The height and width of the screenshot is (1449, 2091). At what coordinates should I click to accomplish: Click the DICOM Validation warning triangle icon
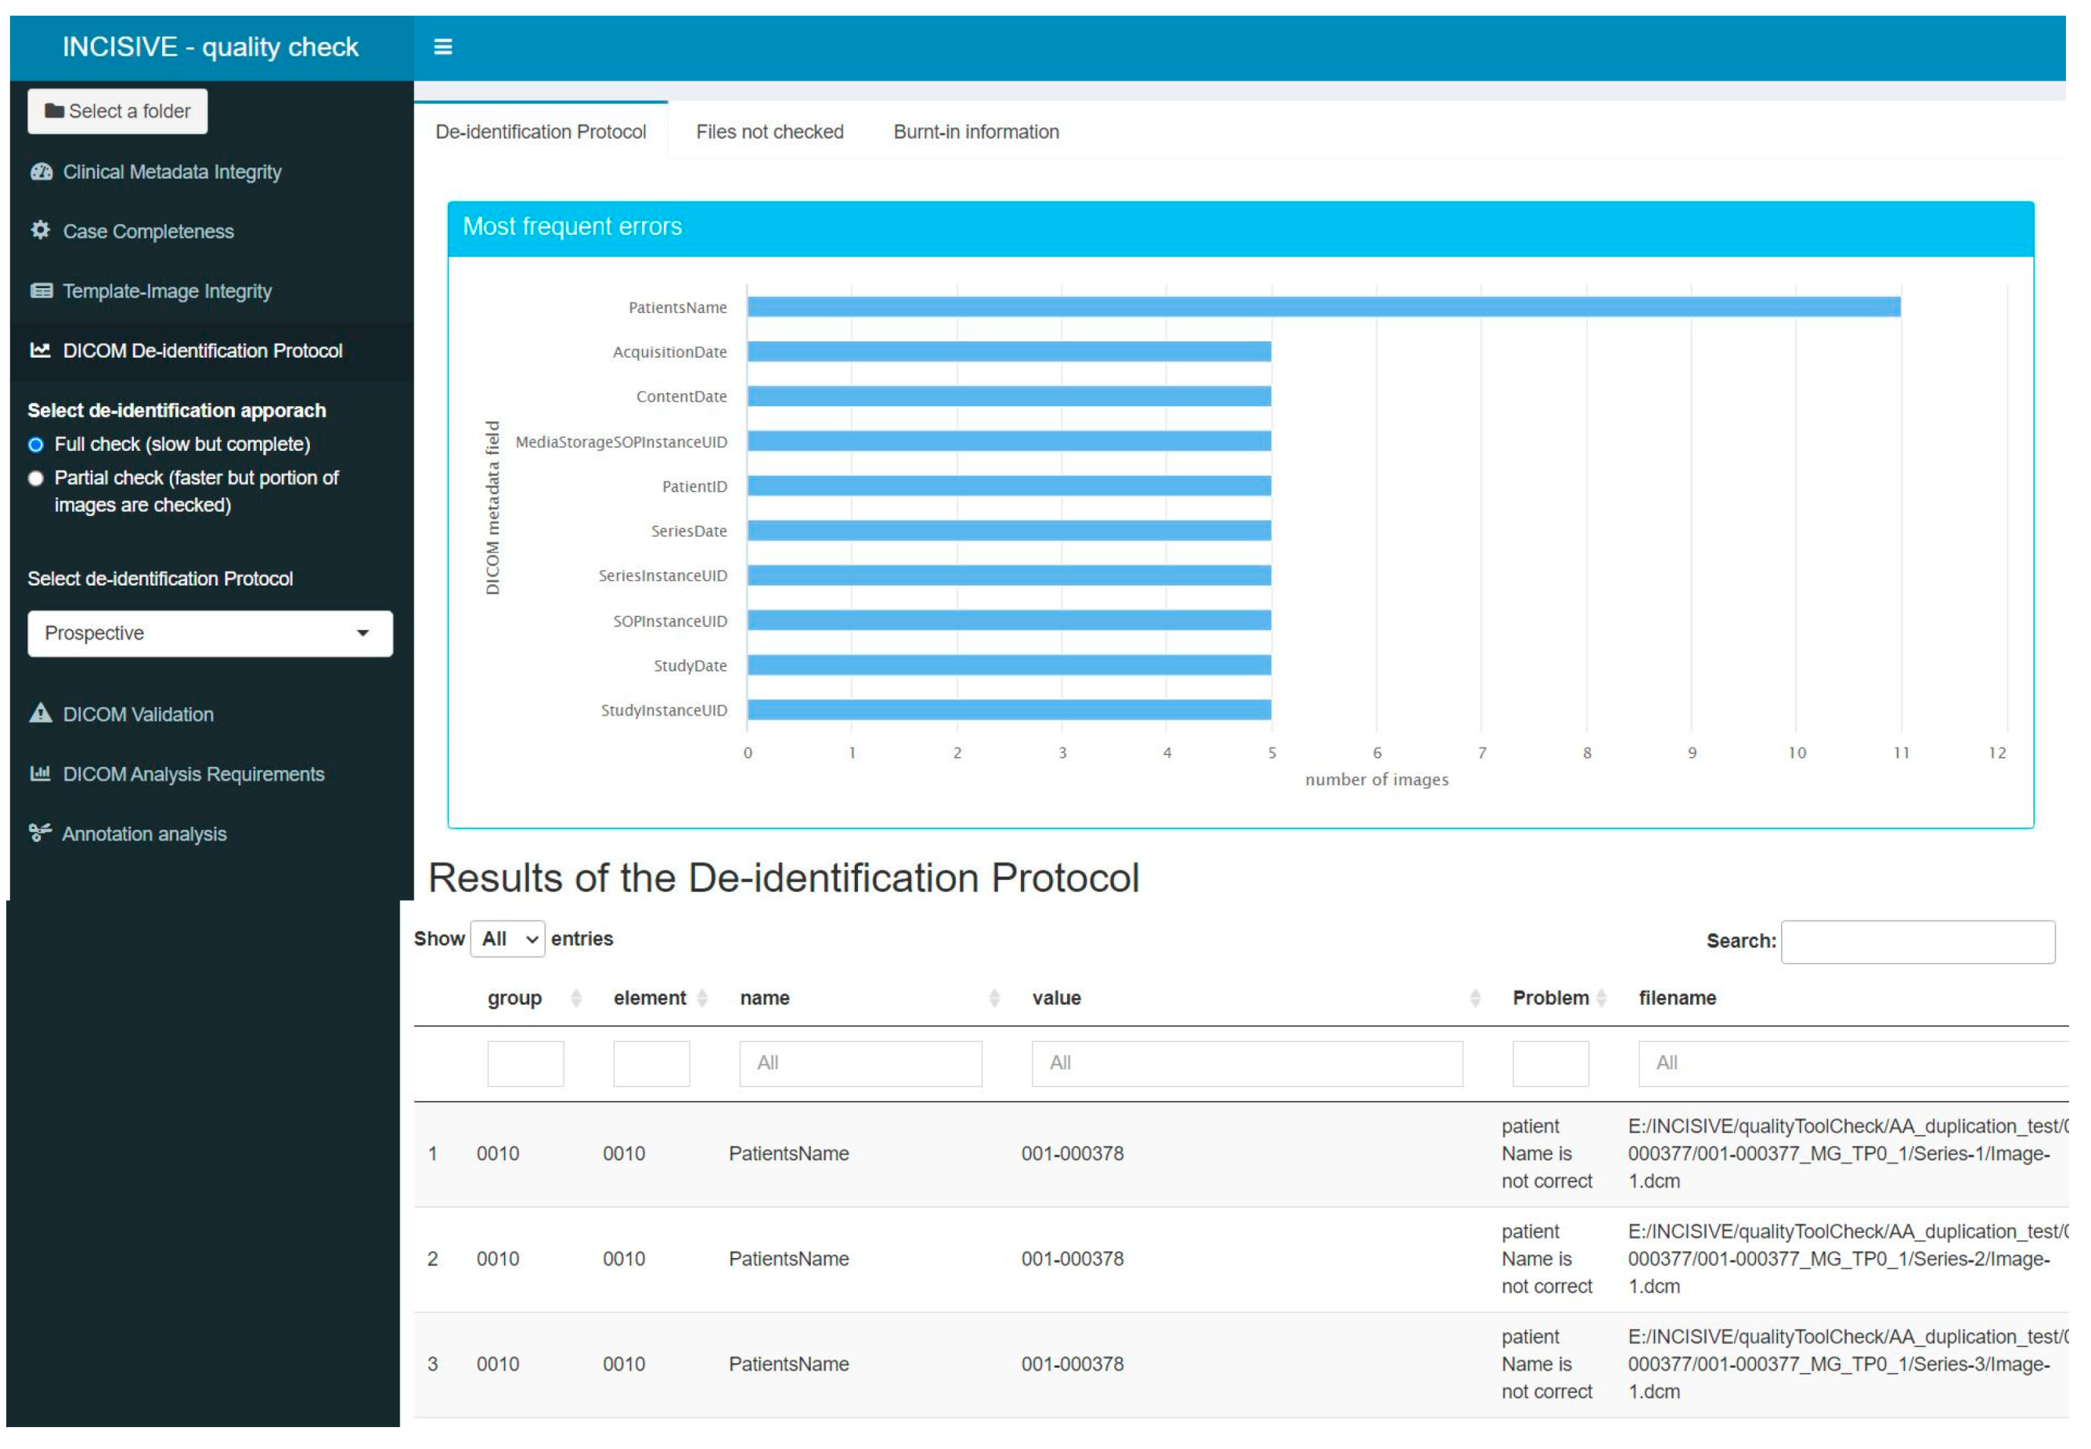click(40, 714)
